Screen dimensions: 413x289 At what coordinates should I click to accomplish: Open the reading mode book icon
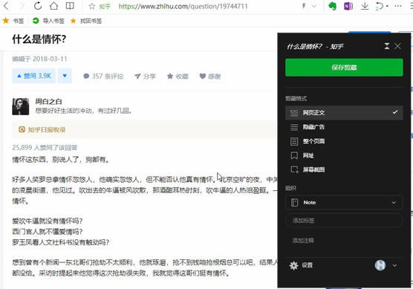70,6
